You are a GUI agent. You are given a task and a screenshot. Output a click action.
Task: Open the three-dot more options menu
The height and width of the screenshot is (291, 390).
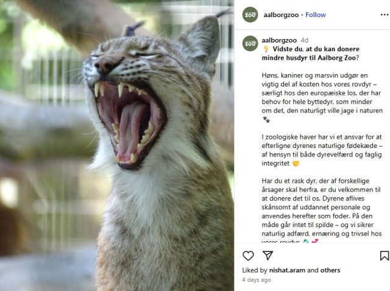(385, 15)
